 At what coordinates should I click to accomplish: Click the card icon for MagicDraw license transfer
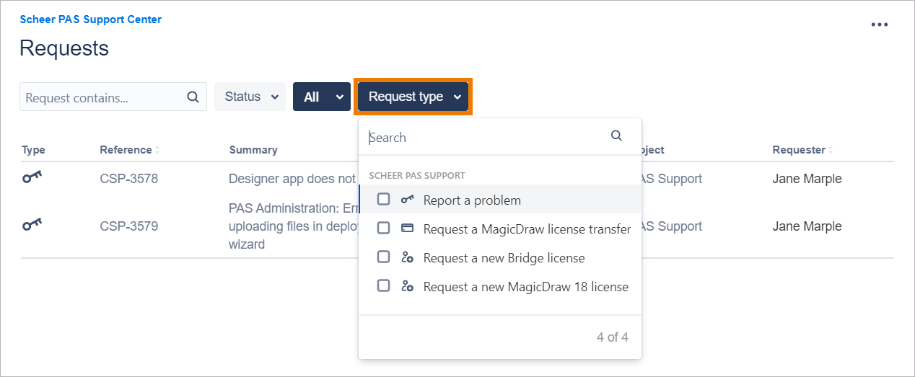click(x=407, y=229)
